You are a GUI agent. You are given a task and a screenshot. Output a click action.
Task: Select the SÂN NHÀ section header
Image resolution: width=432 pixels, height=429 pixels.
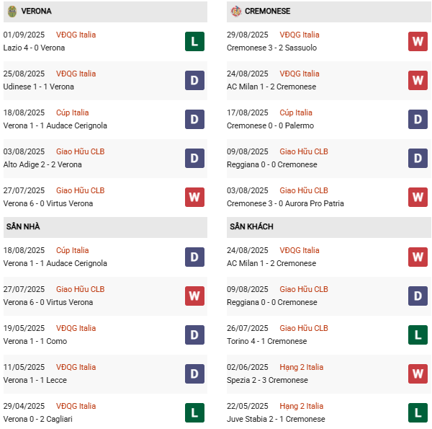point(23,226)
